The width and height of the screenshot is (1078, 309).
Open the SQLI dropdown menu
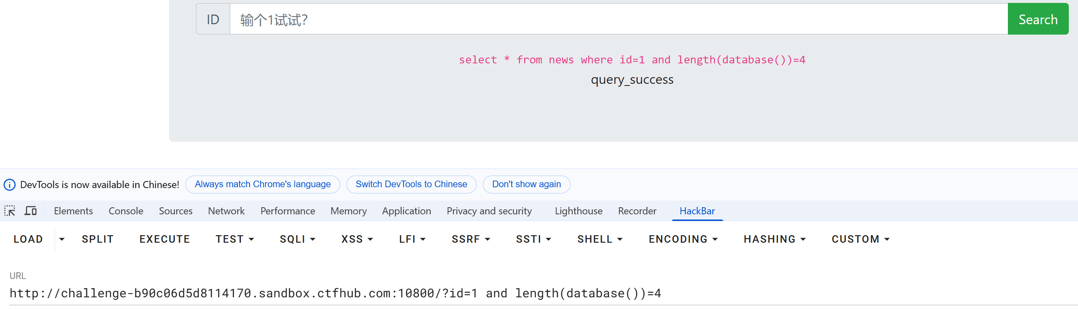[297, 239]
